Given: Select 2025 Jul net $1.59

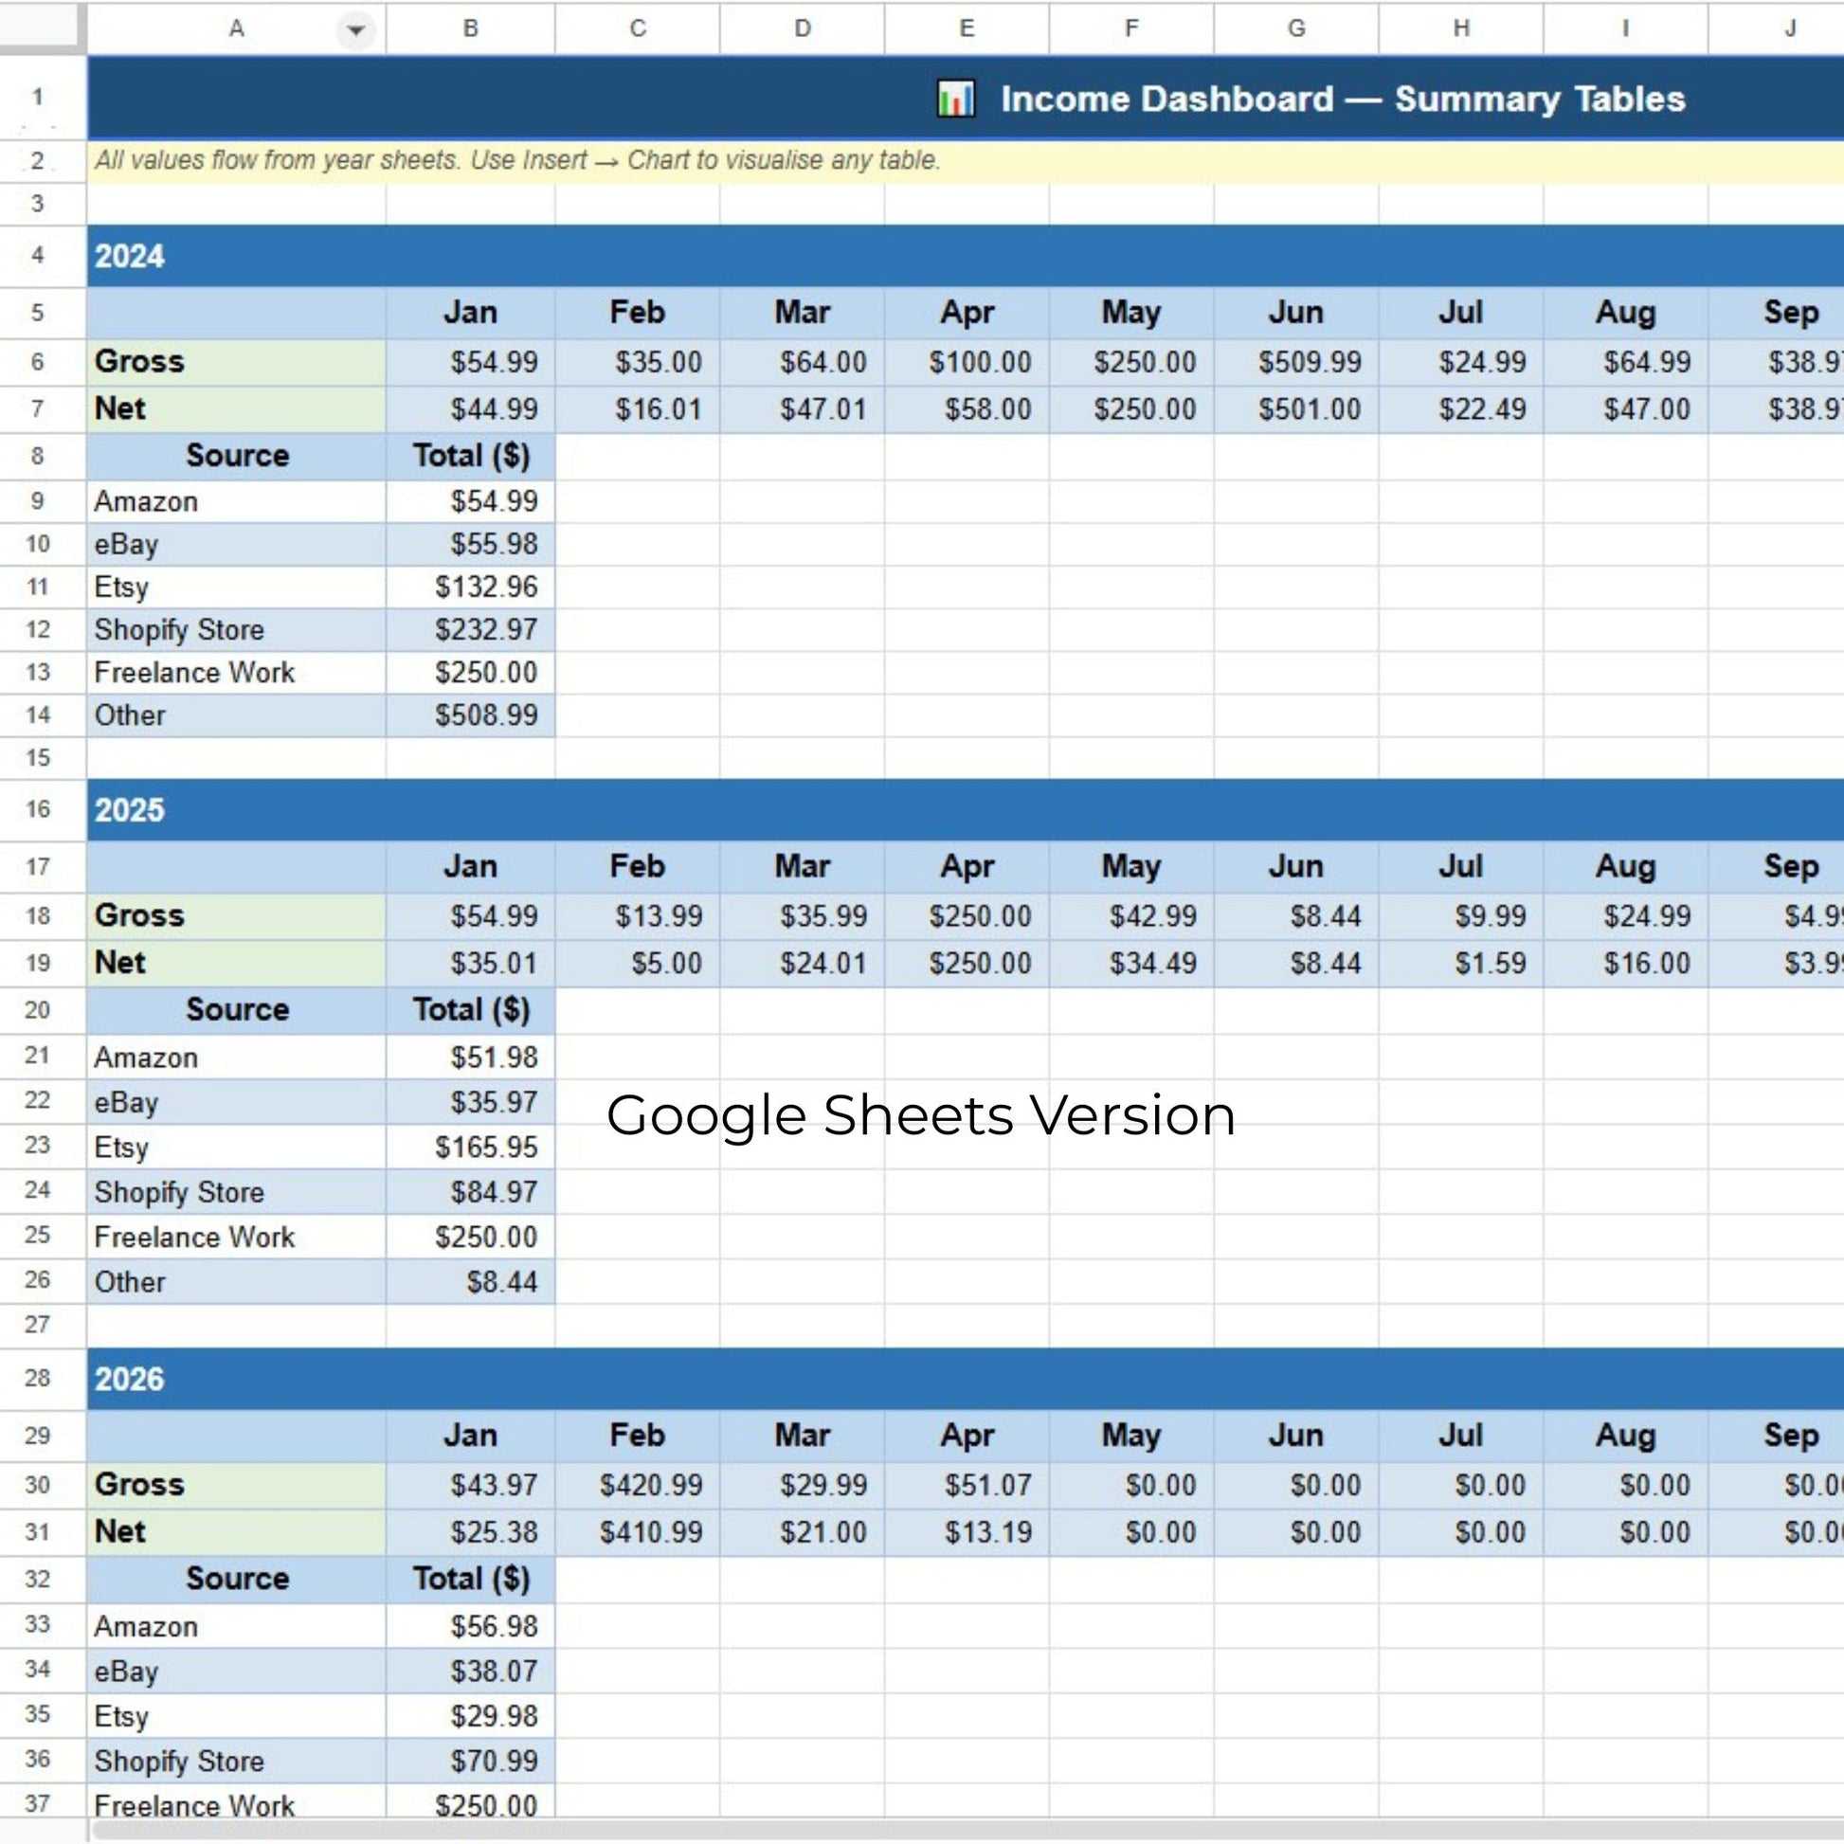Looking at the screenshot, I should tap(1461, 962).
